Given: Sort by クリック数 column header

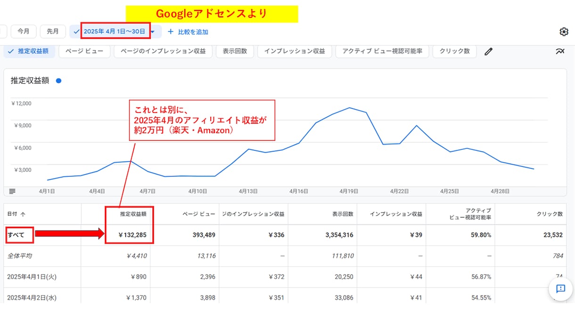Looking at the screenshot, I should [550, 214].
